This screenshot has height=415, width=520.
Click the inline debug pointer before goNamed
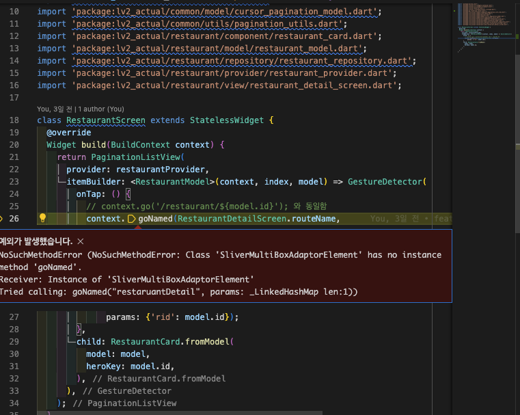coord(133,219)
